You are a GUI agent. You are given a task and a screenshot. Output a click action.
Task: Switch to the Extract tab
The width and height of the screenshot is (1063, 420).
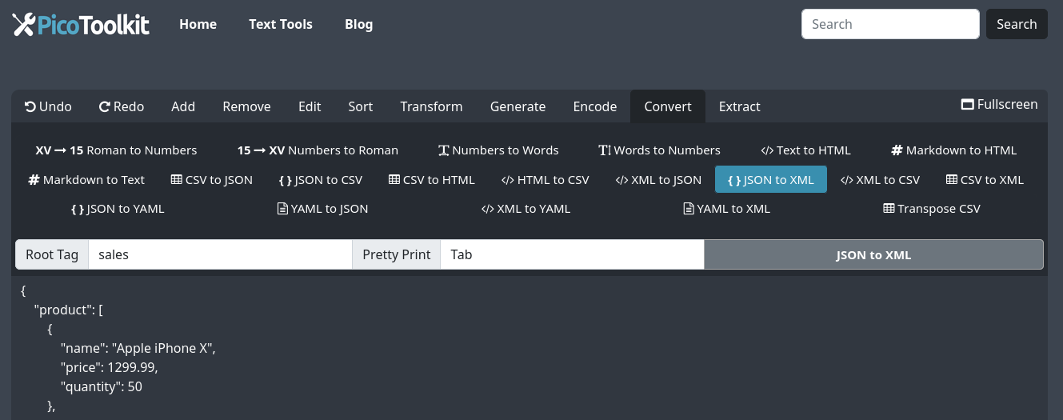click(739, 106)
